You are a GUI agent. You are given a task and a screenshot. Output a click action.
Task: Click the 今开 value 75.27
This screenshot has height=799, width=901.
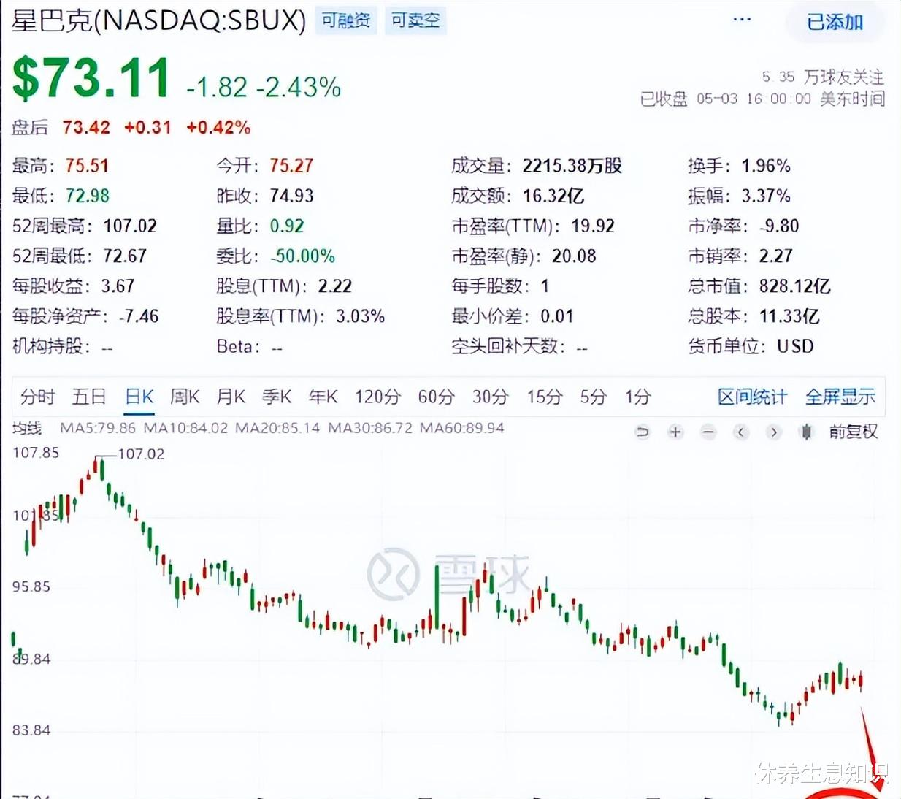click(291, 166)
